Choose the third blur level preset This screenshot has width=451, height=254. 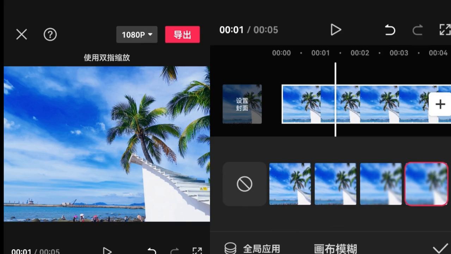(381, 184)
